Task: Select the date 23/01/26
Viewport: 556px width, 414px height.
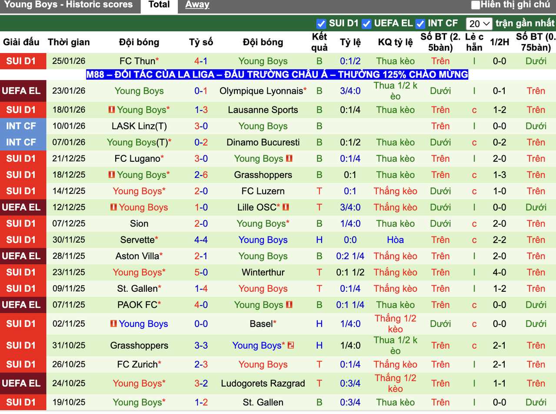Action: [69, 91]
